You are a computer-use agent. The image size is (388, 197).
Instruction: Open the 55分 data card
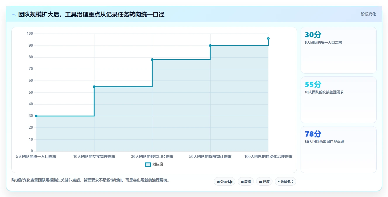[x=339, y=100]
